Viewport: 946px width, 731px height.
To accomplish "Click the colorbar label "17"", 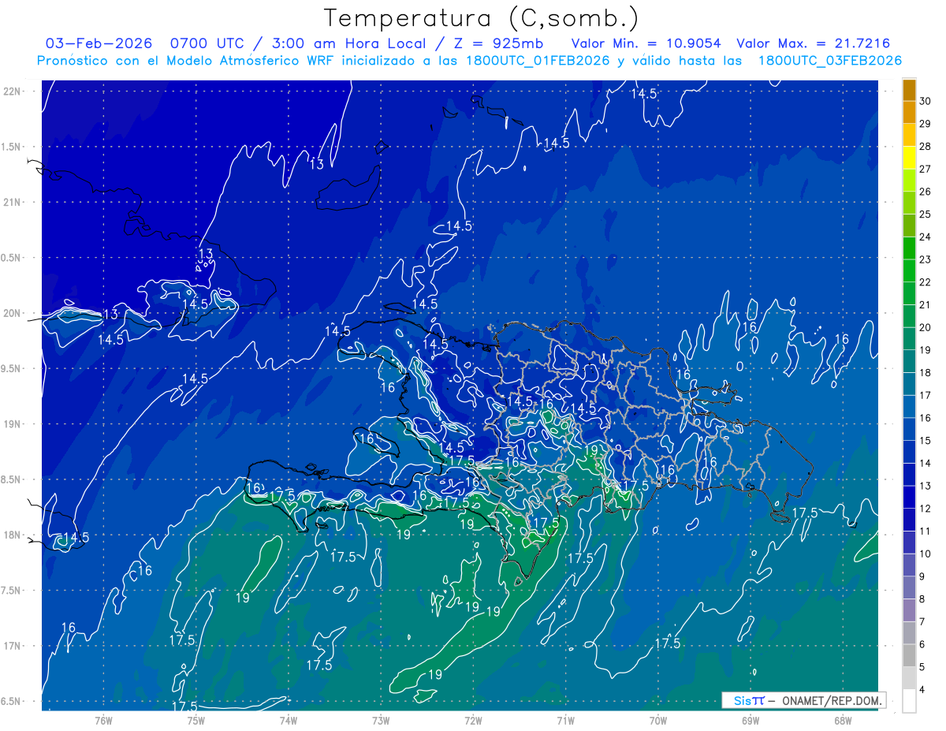I will (x=926, y=395).
